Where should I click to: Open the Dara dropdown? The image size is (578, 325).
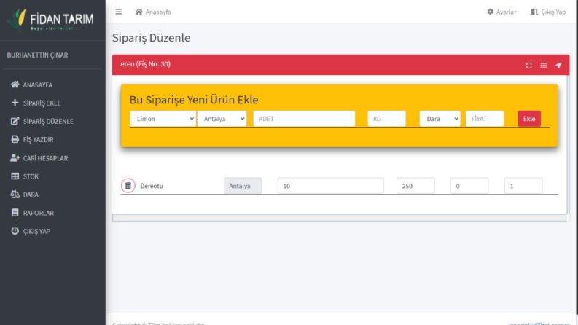440,119
